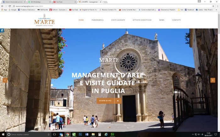Open the WeTransfer bookmark

(x=43, y=10)
